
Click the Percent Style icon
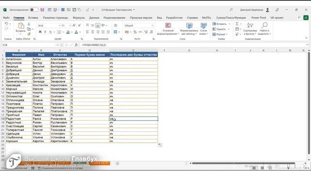pyautogui.click(x=135, y=32)
